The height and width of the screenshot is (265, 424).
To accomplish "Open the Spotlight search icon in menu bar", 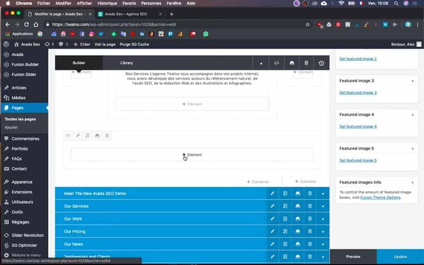I will pyautogui.click(x=396, y=3).
